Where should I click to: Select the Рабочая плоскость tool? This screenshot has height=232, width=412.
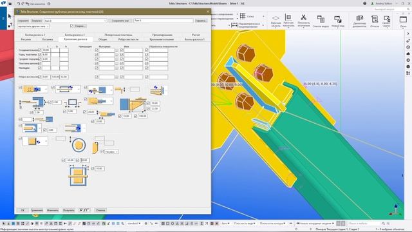288,21
